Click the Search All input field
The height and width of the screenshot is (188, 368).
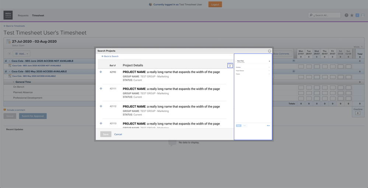coord(327,15)
